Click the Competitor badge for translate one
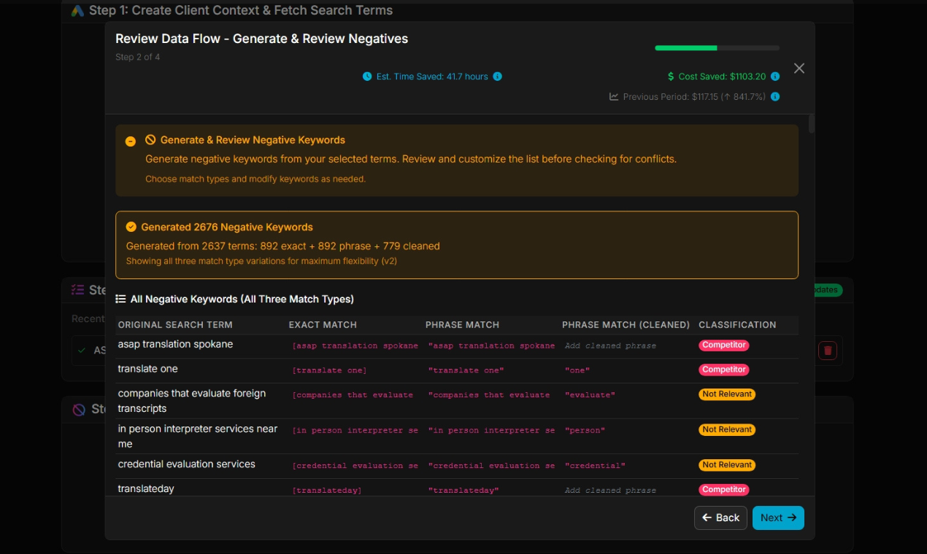927x554 pixels. pyautogui.click(x=723, y=370)
